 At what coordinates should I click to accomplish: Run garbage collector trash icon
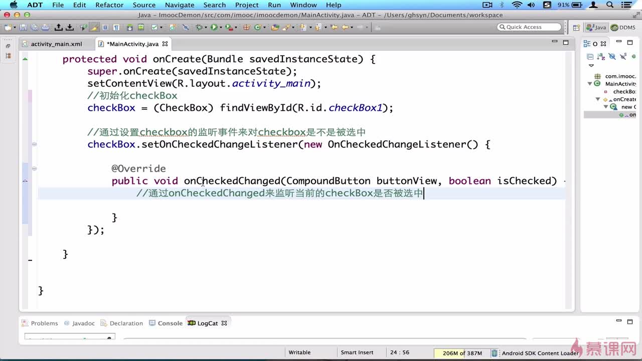pos(495,353)
